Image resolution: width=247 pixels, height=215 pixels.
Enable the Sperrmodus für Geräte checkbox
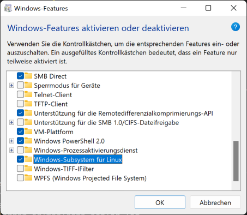(x=20, y=85)
